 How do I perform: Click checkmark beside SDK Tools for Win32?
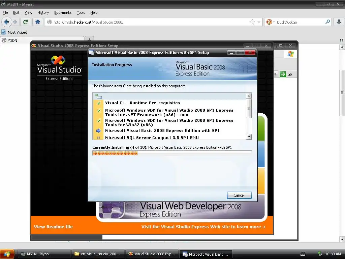pyautogui.click(x=99, y=120)
